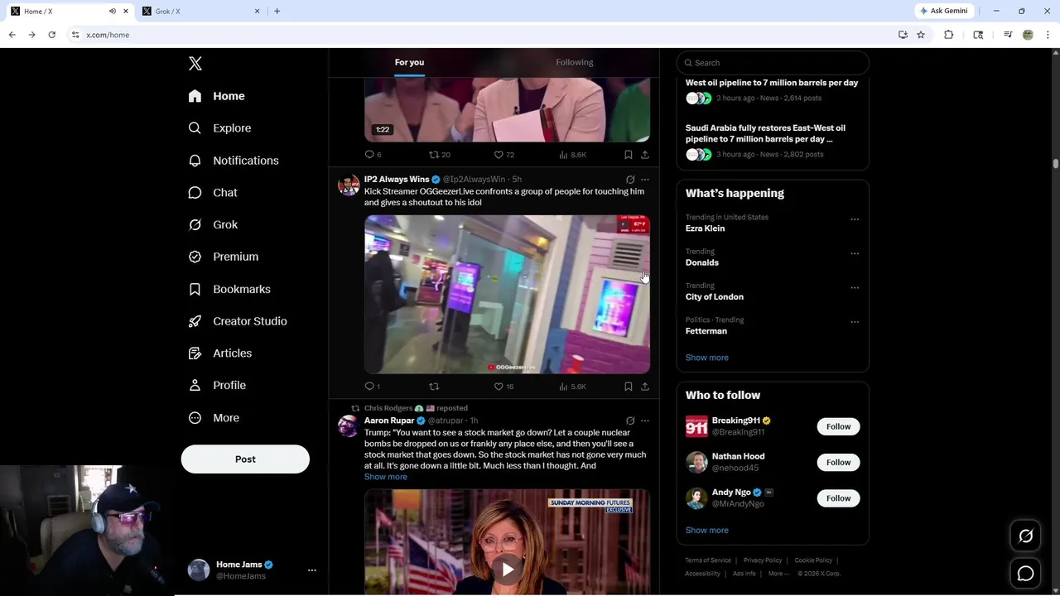Screen dimensions: 1060x596
Task: Open Notifications from the sidebar
Action: [x=234, y=161]
